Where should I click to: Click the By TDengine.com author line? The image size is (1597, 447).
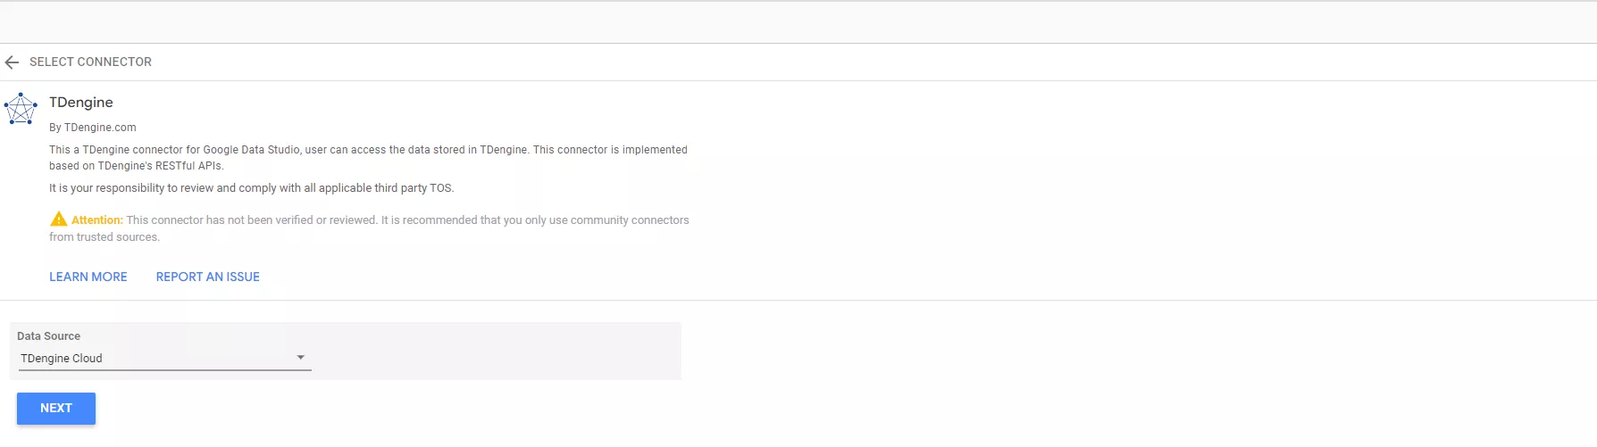click(93, 128)
